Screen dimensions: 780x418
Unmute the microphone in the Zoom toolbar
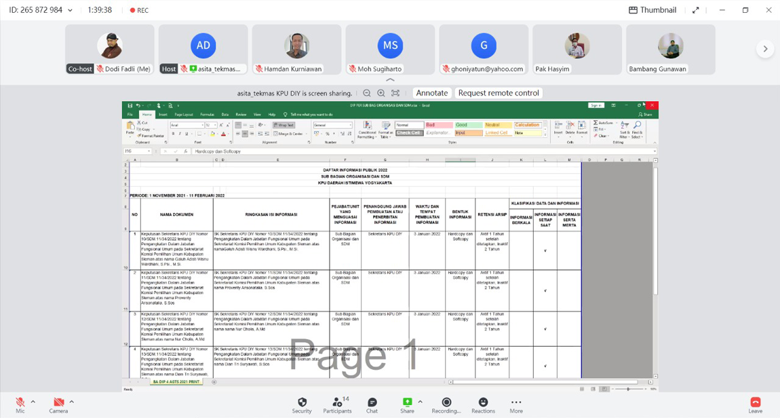[x=20, y=402]
